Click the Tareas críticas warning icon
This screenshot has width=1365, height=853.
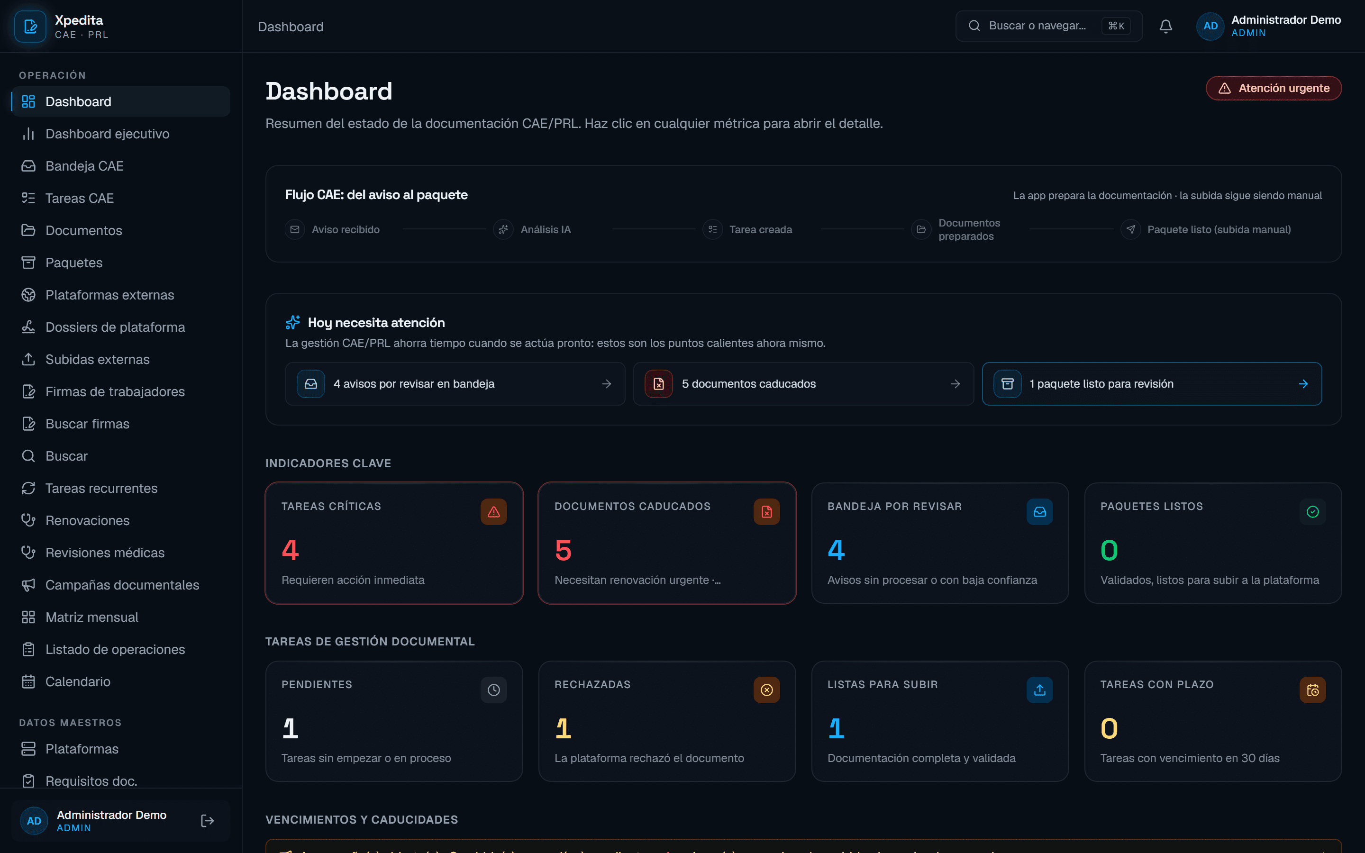pos(493,512)
